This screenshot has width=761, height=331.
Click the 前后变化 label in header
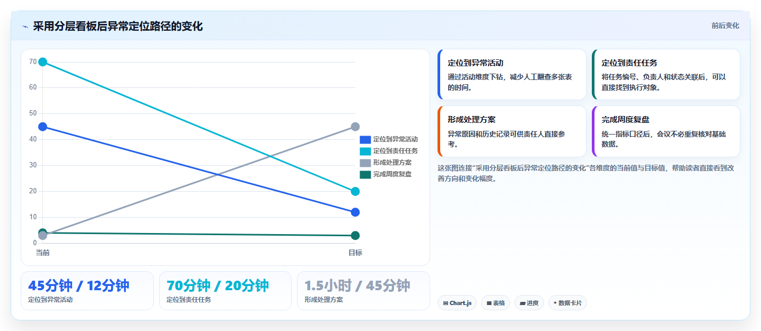(x=725, y=26)
